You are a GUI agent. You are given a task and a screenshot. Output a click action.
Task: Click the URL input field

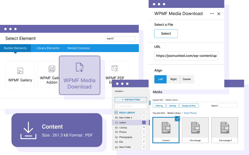186,56
